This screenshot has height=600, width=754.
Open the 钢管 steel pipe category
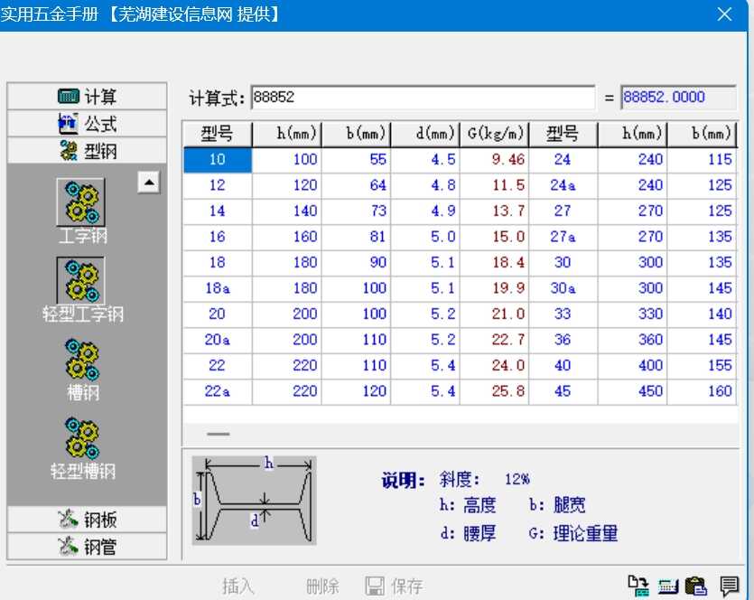[x=86, y=546]
